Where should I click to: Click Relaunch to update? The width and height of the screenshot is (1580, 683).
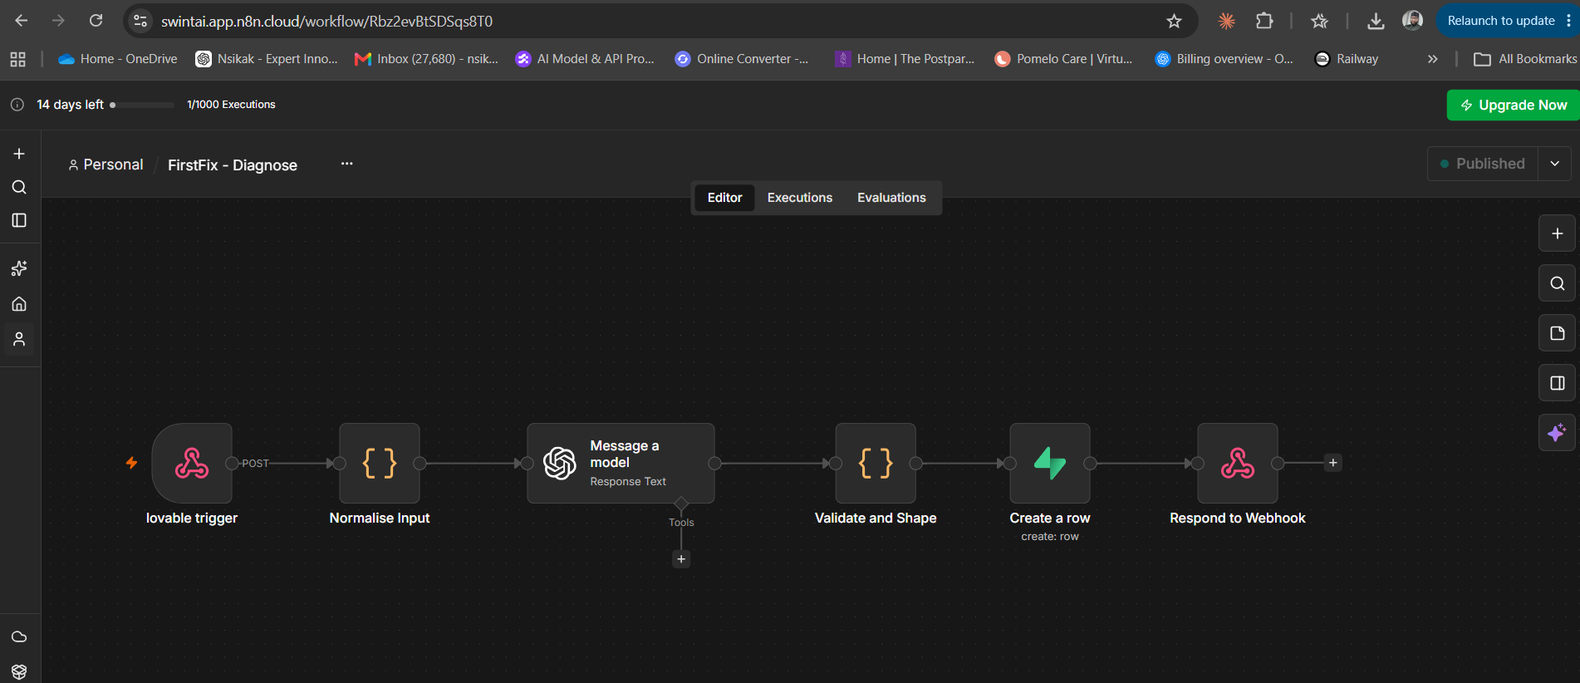pyautogui.click(x=1501, y=21)
